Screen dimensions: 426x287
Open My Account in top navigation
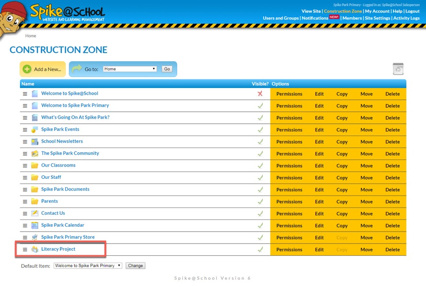tap(377, 11)
